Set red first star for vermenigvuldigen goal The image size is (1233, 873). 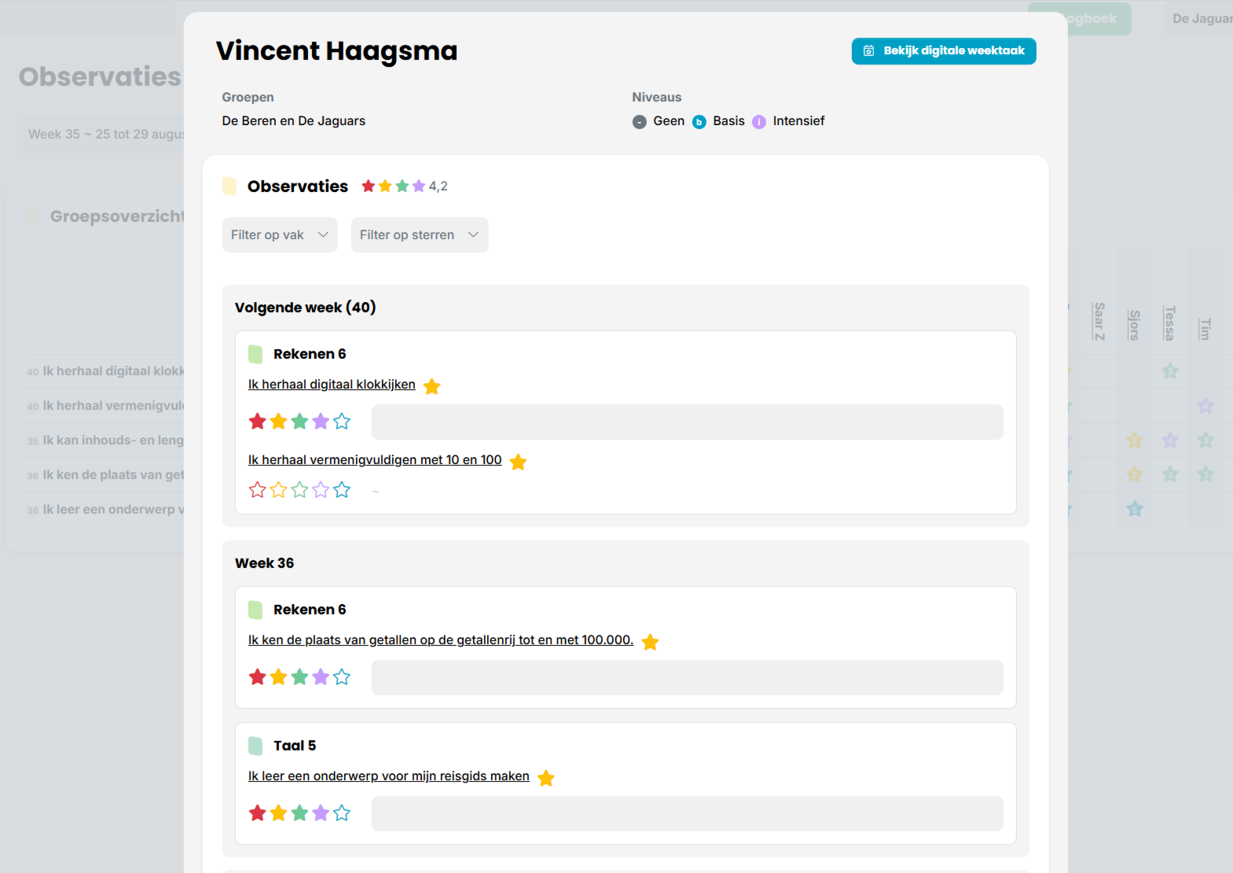257,490
